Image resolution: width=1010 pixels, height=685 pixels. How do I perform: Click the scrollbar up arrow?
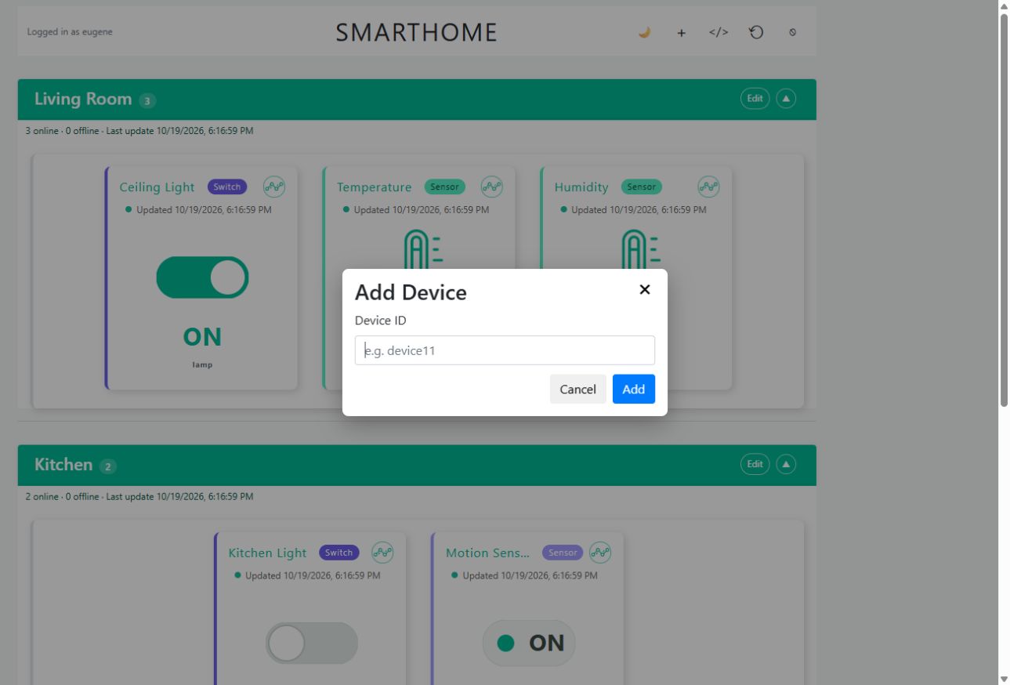click(1004, 6)
